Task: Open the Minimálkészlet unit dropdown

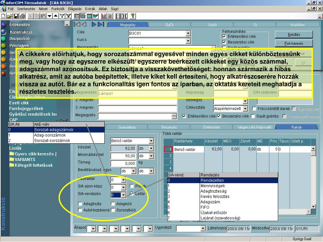Action: [x=151, y=156]
